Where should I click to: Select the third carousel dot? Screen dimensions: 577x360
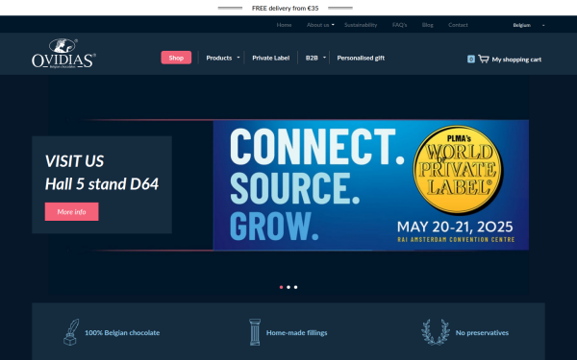click(295, 287)
